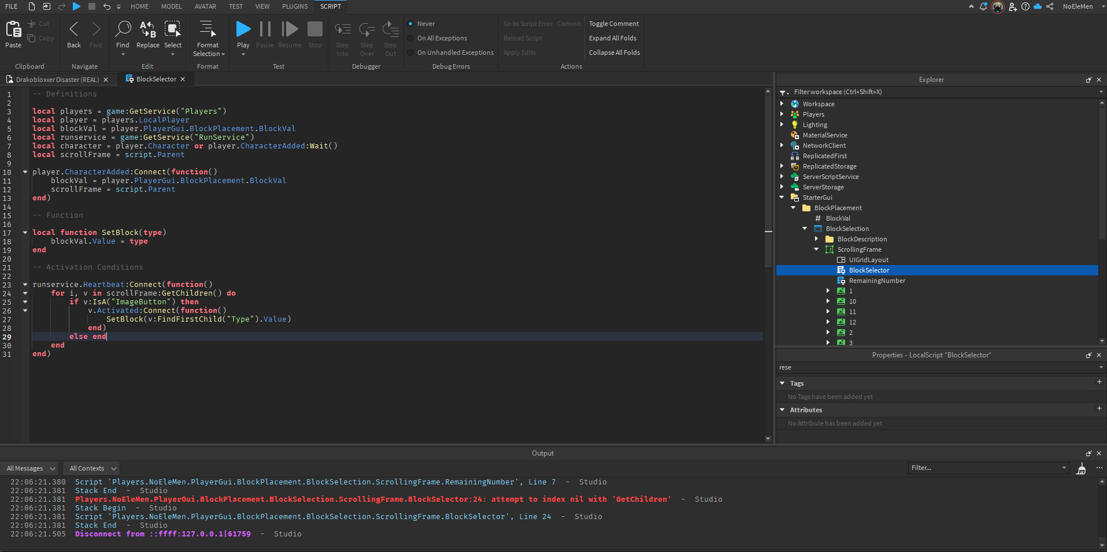Enable On All Exceptions breakpoints
Viewport: 1107px width, 552px height.
tap(411, 38)
